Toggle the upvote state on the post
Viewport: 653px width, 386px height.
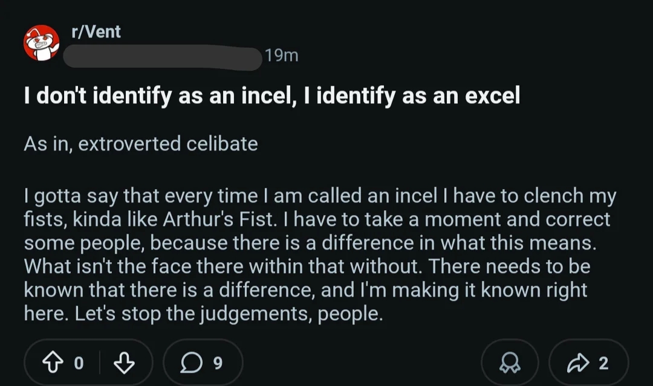click(x=55, y=361)
